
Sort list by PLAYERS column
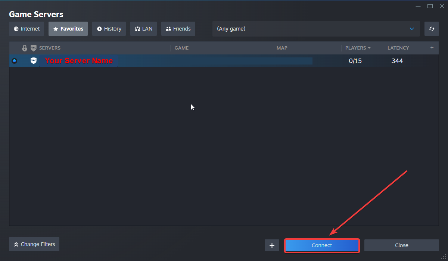(x=358, y=48)
